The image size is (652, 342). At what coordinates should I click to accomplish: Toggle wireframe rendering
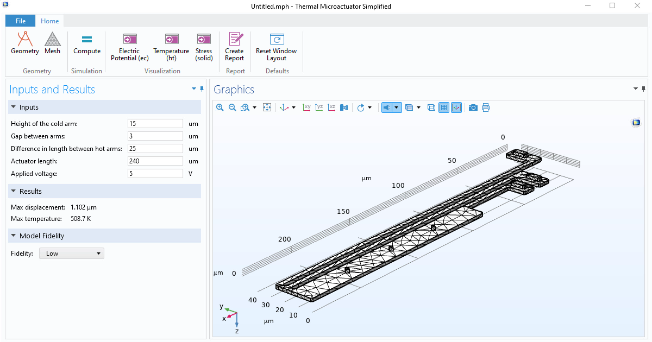click(x=431, y=107)
